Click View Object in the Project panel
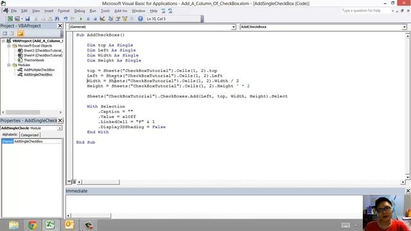Screen dimensions: 411x231 (x=12, y=33)
